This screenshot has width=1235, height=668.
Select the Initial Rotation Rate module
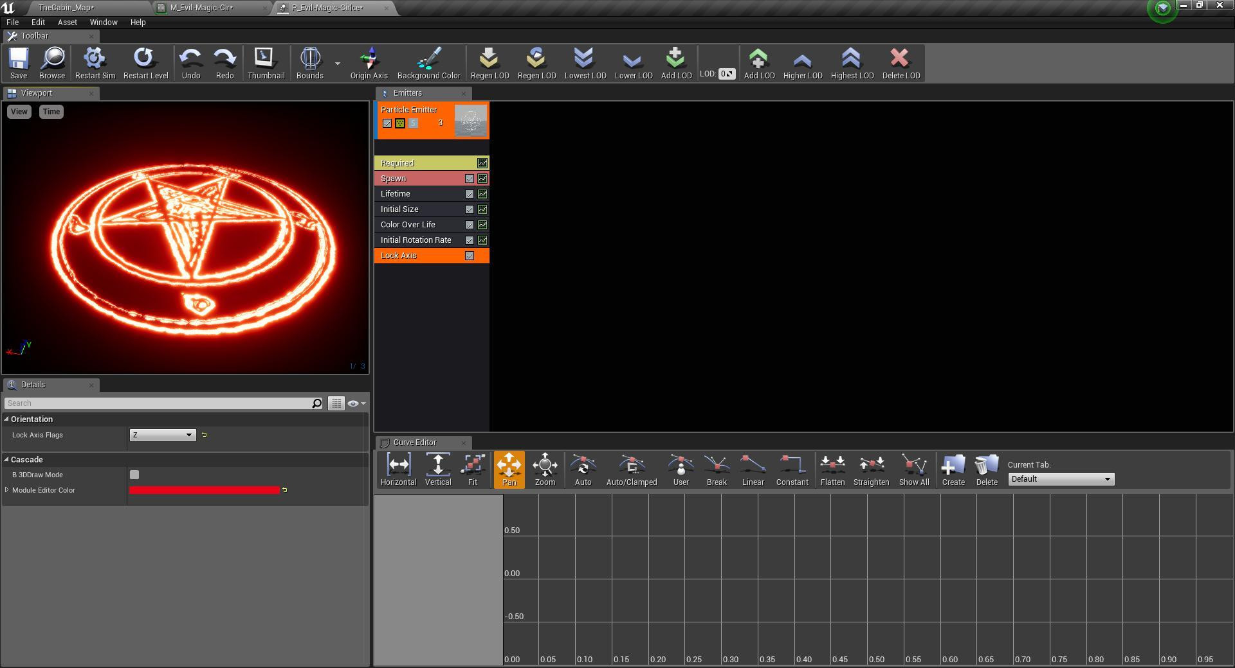click(x=432, y=240)
